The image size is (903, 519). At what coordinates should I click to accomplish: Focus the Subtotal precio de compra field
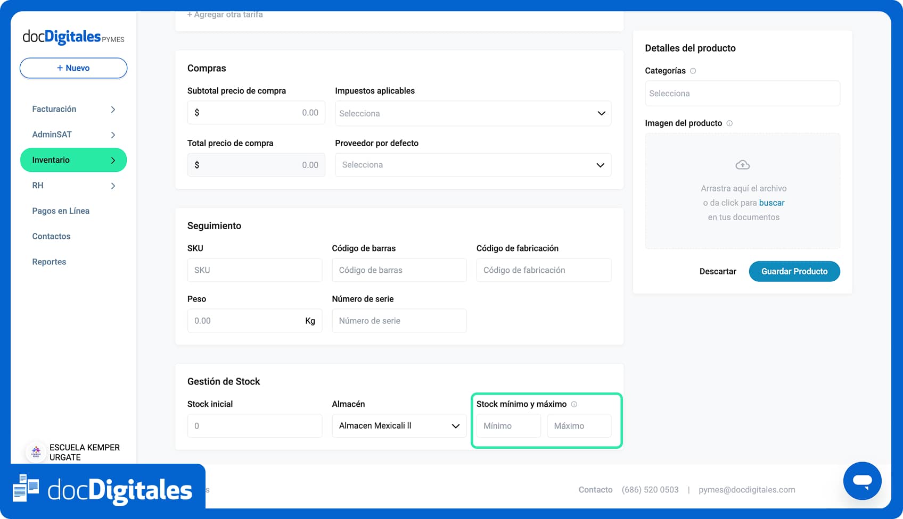(x=256, y=113)
